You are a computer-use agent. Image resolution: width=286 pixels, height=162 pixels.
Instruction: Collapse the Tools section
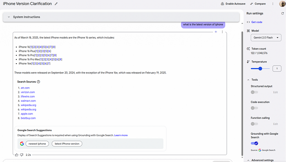[248, 80]
